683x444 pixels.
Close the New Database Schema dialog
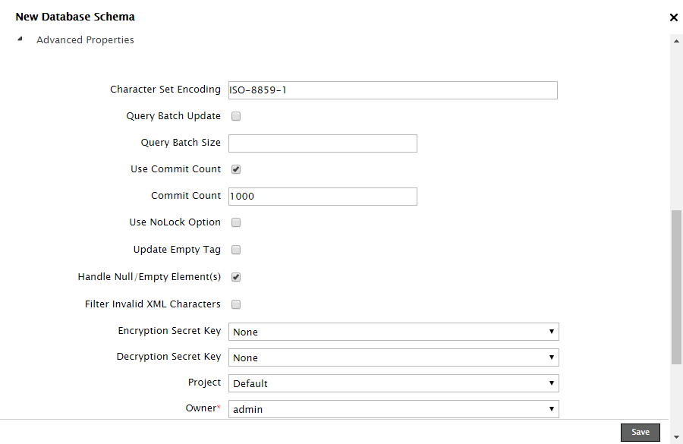point(673,17)
